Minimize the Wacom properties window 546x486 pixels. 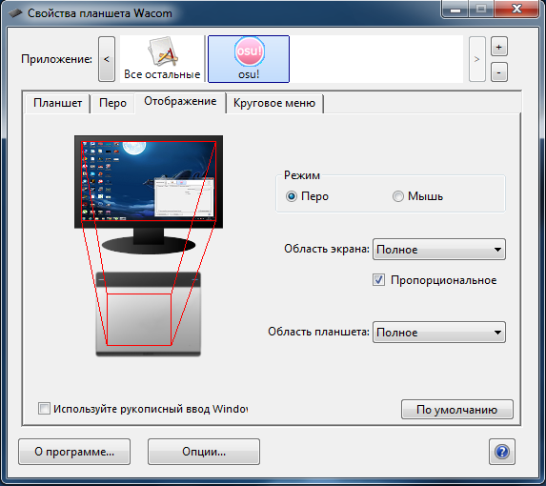(x=455, y=9)
